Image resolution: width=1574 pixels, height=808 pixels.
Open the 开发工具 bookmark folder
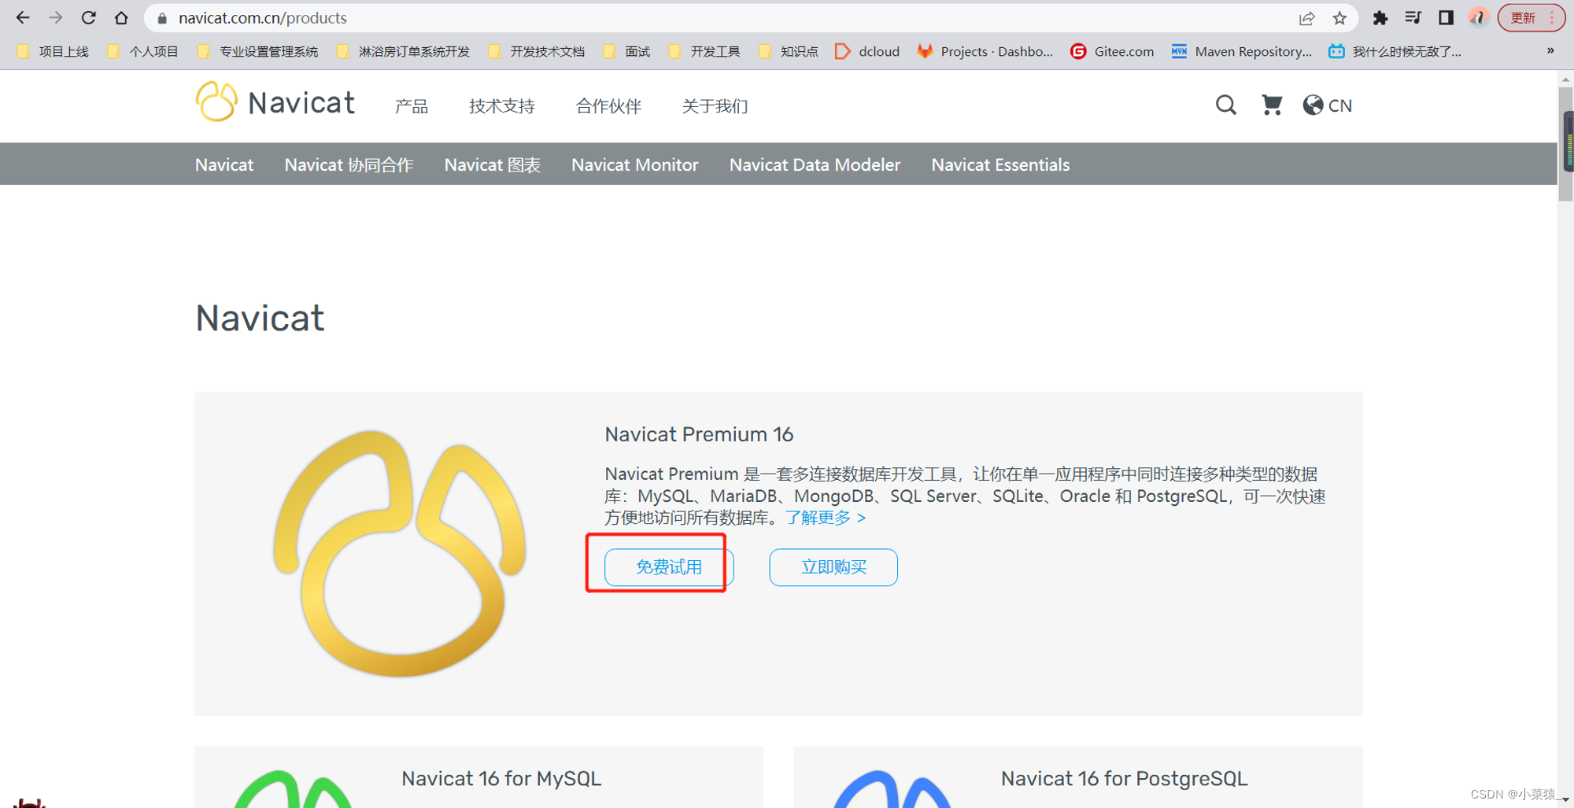[704, 51]
